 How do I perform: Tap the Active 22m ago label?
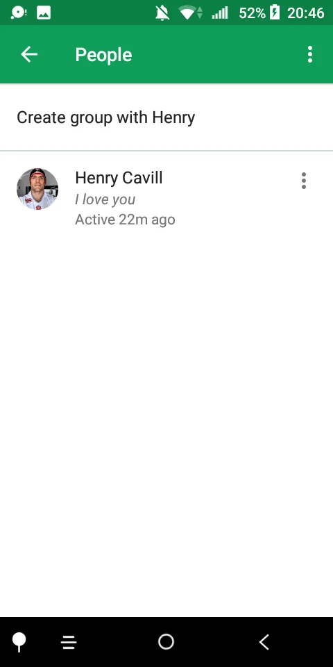(x=125, y=220)
